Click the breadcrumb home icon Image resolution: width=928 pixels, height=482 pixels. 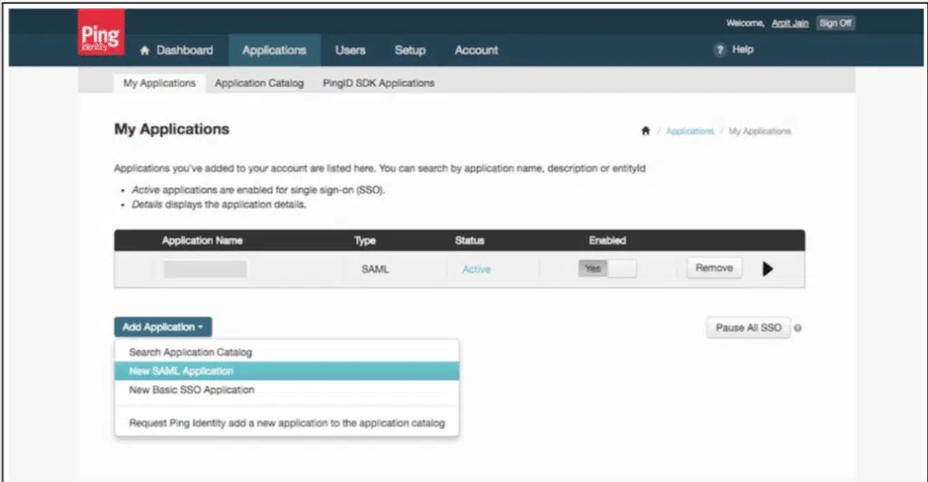[645, 130]
